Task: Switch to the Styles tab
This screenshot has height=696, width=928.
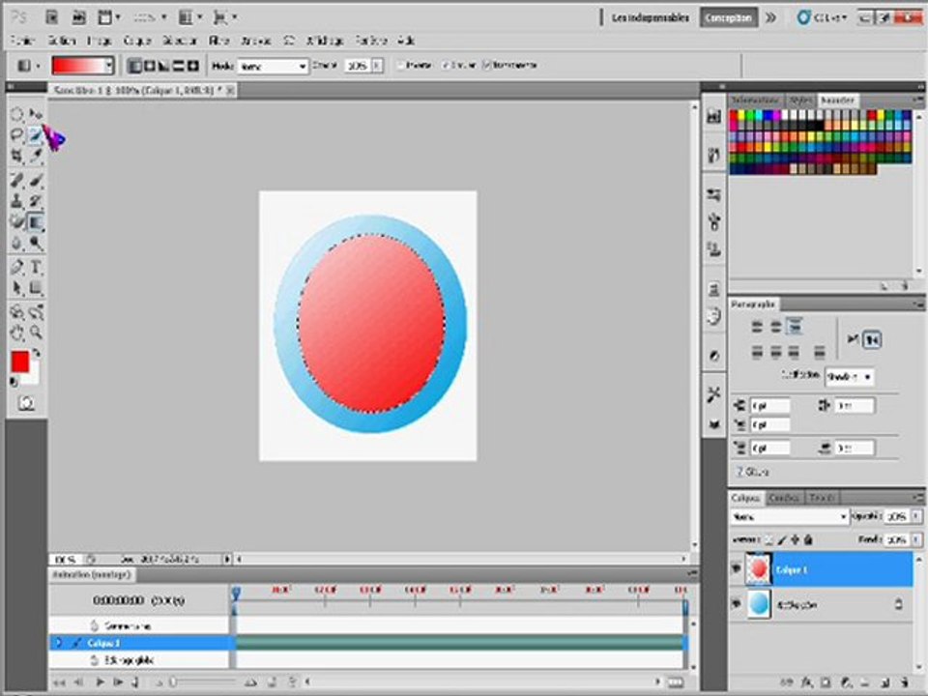Action: (800, 100)
